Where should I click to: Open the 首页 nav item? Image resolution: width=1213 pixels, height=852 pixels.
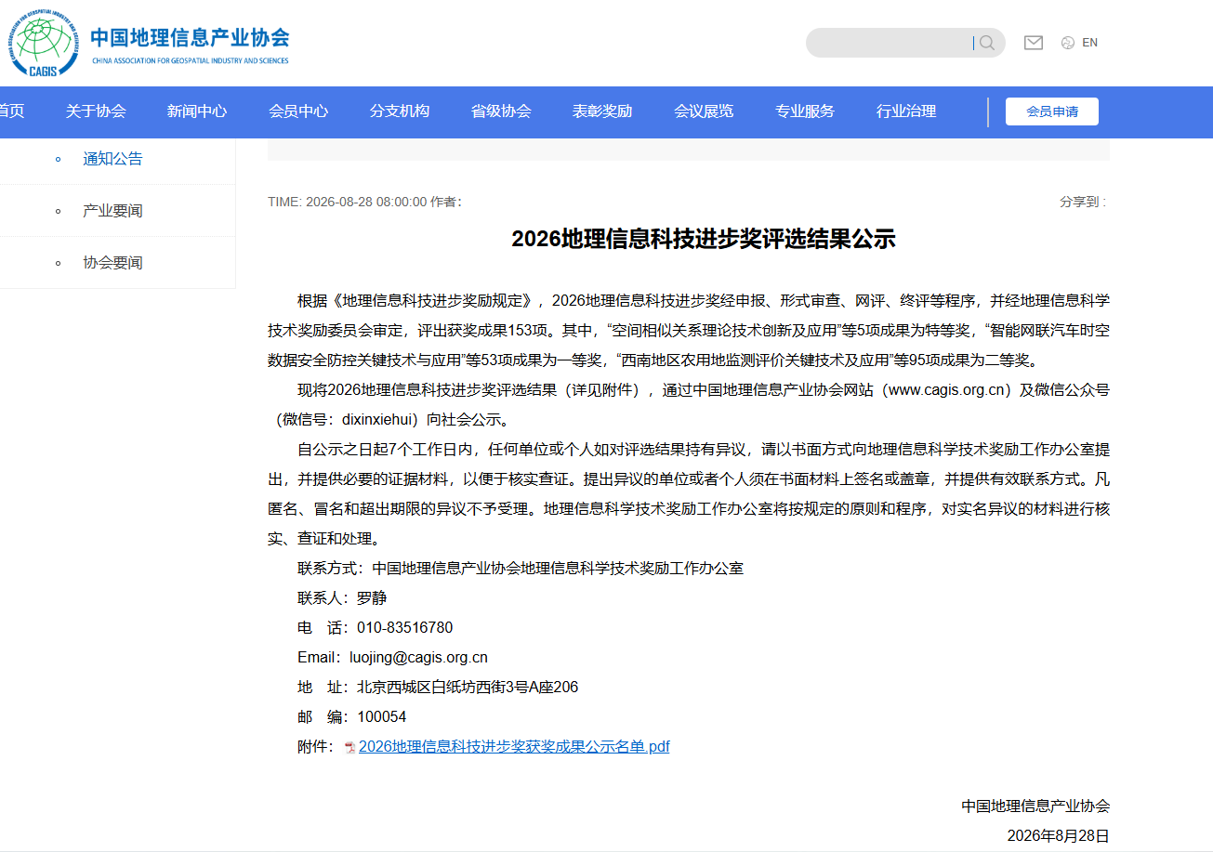(x=11, y=111)
